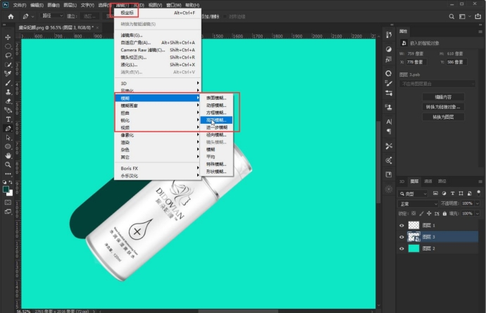Click the lock all padlock icon
This screenshot has width=486, height=313.
pyautogui.click(x=444, y=214)
